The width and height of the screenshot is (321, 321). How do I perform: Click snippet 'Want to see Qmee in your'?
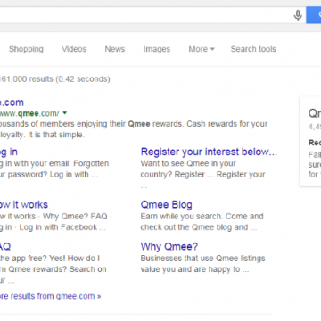(188, 163)
